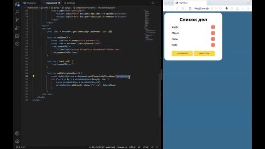Click the notifications bell in status bar
The image size is (265, 149).
click(157, 147)
